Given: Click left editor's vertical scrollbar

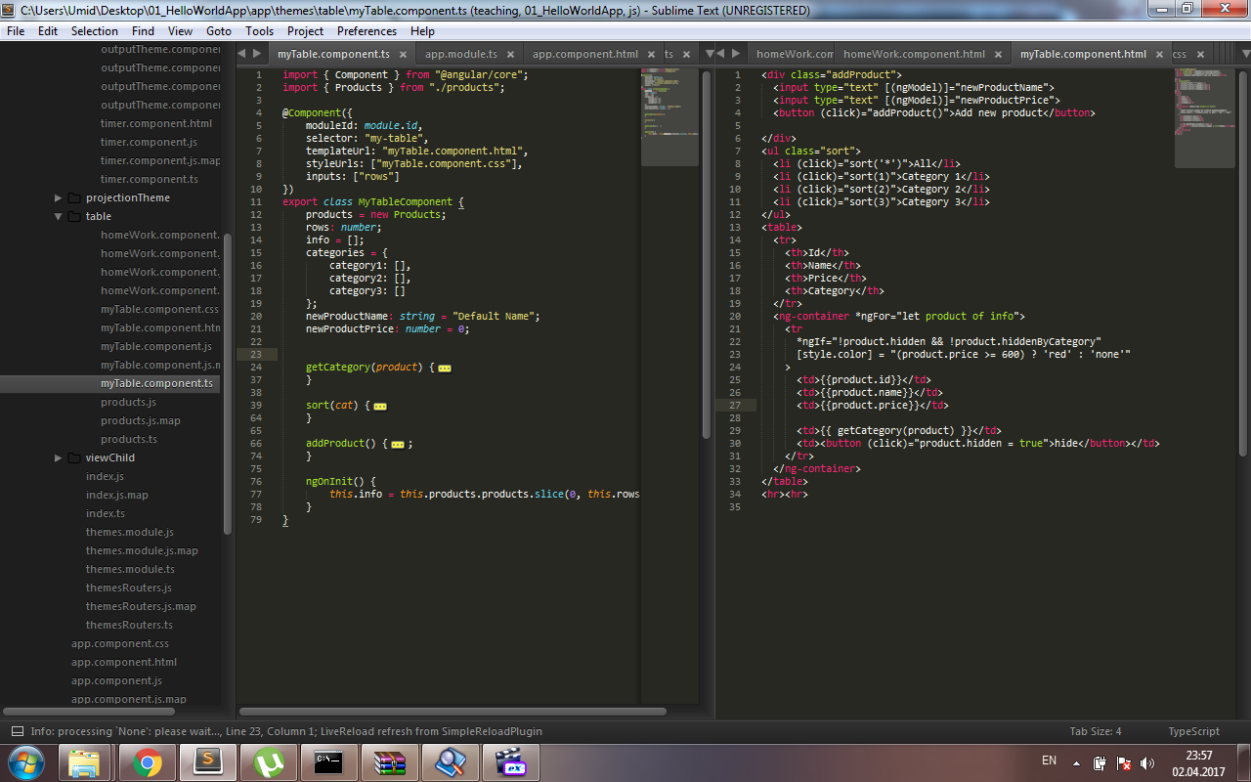Looking at the screenshot, I should click(x=707, y=254).
